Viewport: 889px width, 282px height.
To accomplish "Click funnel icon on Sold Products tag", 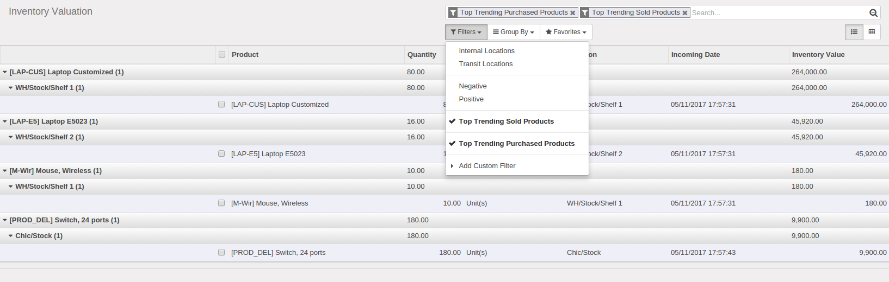I will click(584, 12).
